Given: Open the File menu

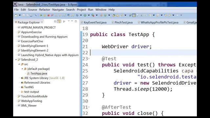Looking at the screenshot, I should [x=16, y=10].
